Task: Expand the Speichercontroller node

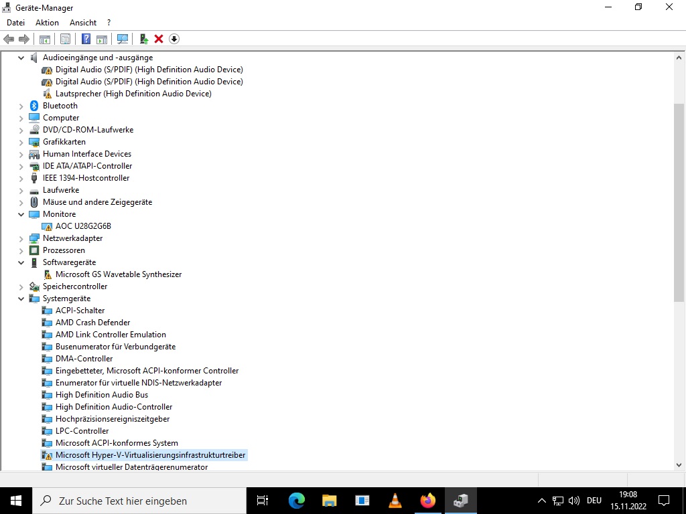Action: tap(21, 286)
